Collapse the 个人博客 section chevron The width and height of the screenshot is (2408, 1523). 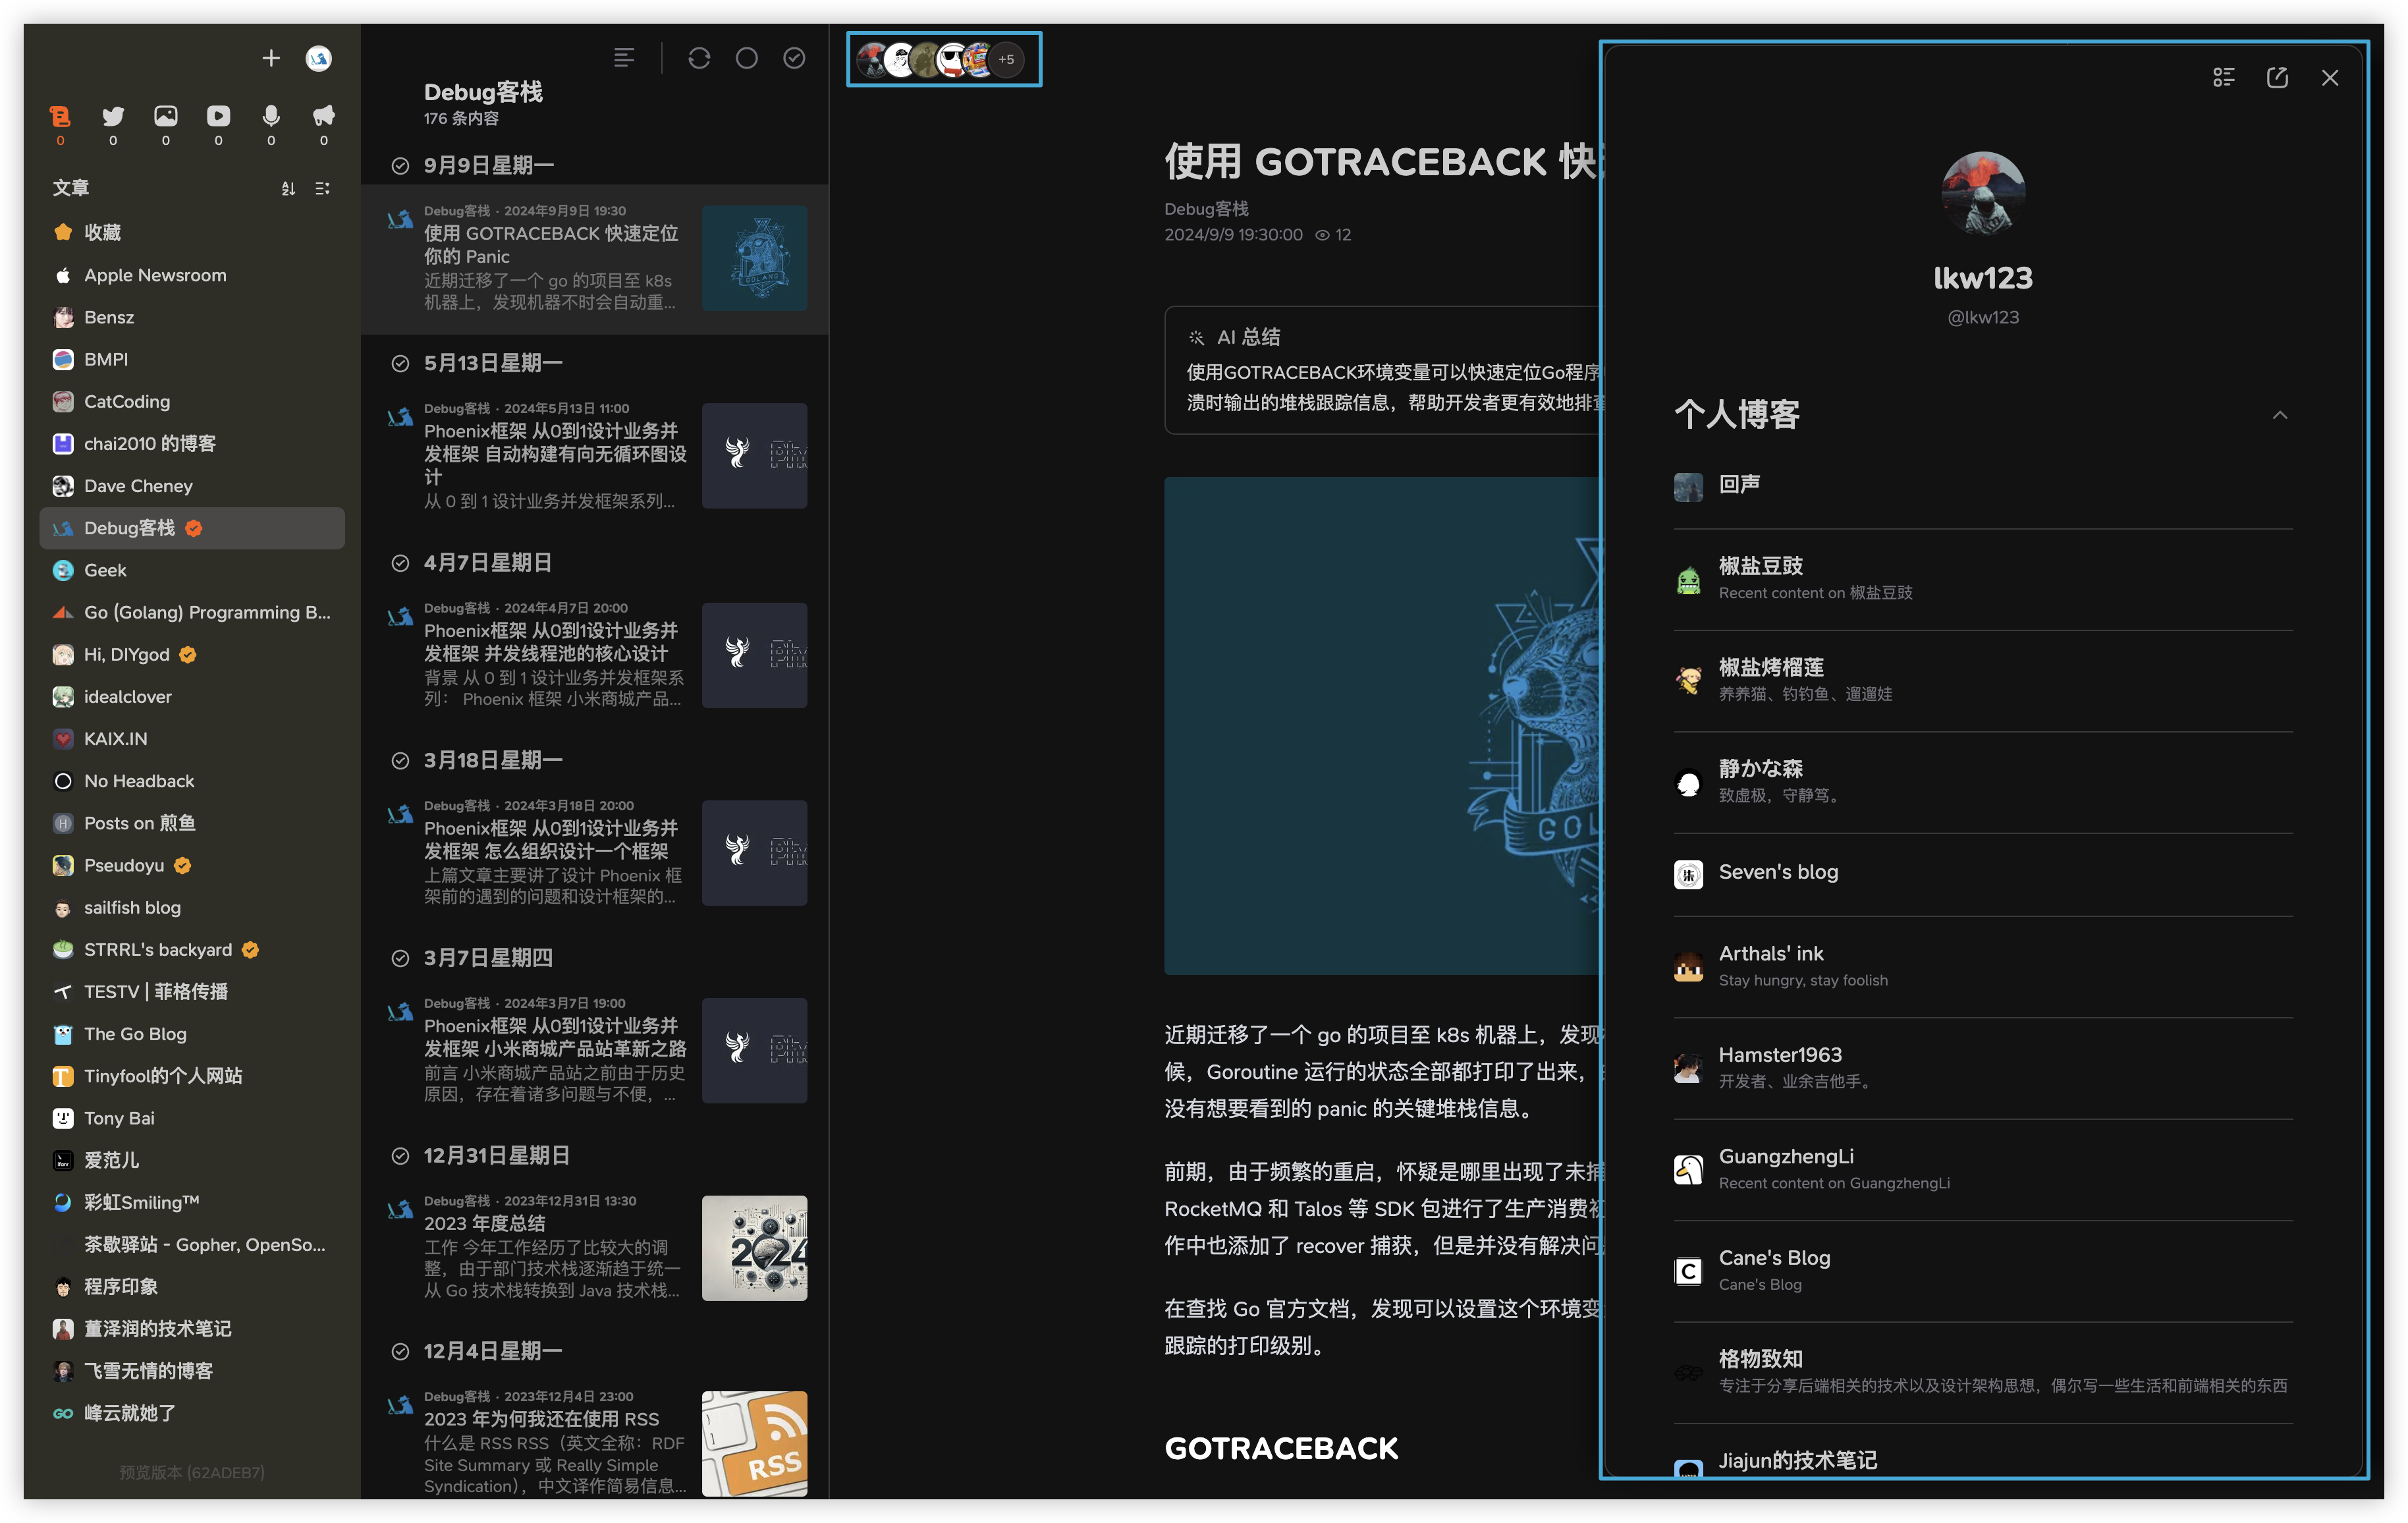tap(2279, 415)
